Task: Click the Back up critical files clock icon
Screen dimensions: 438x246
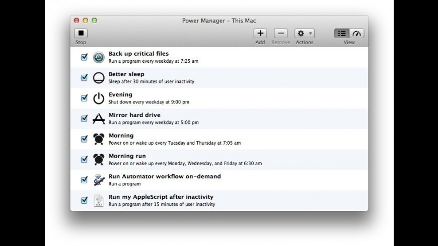Action: (x=99, y=57)
